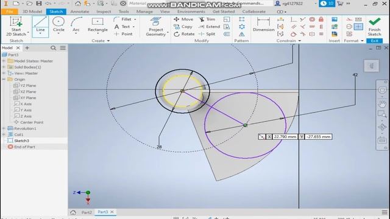Screen dimensions: 390x219
Task: Open the Collaborate tab
Action: pos(253,12)
